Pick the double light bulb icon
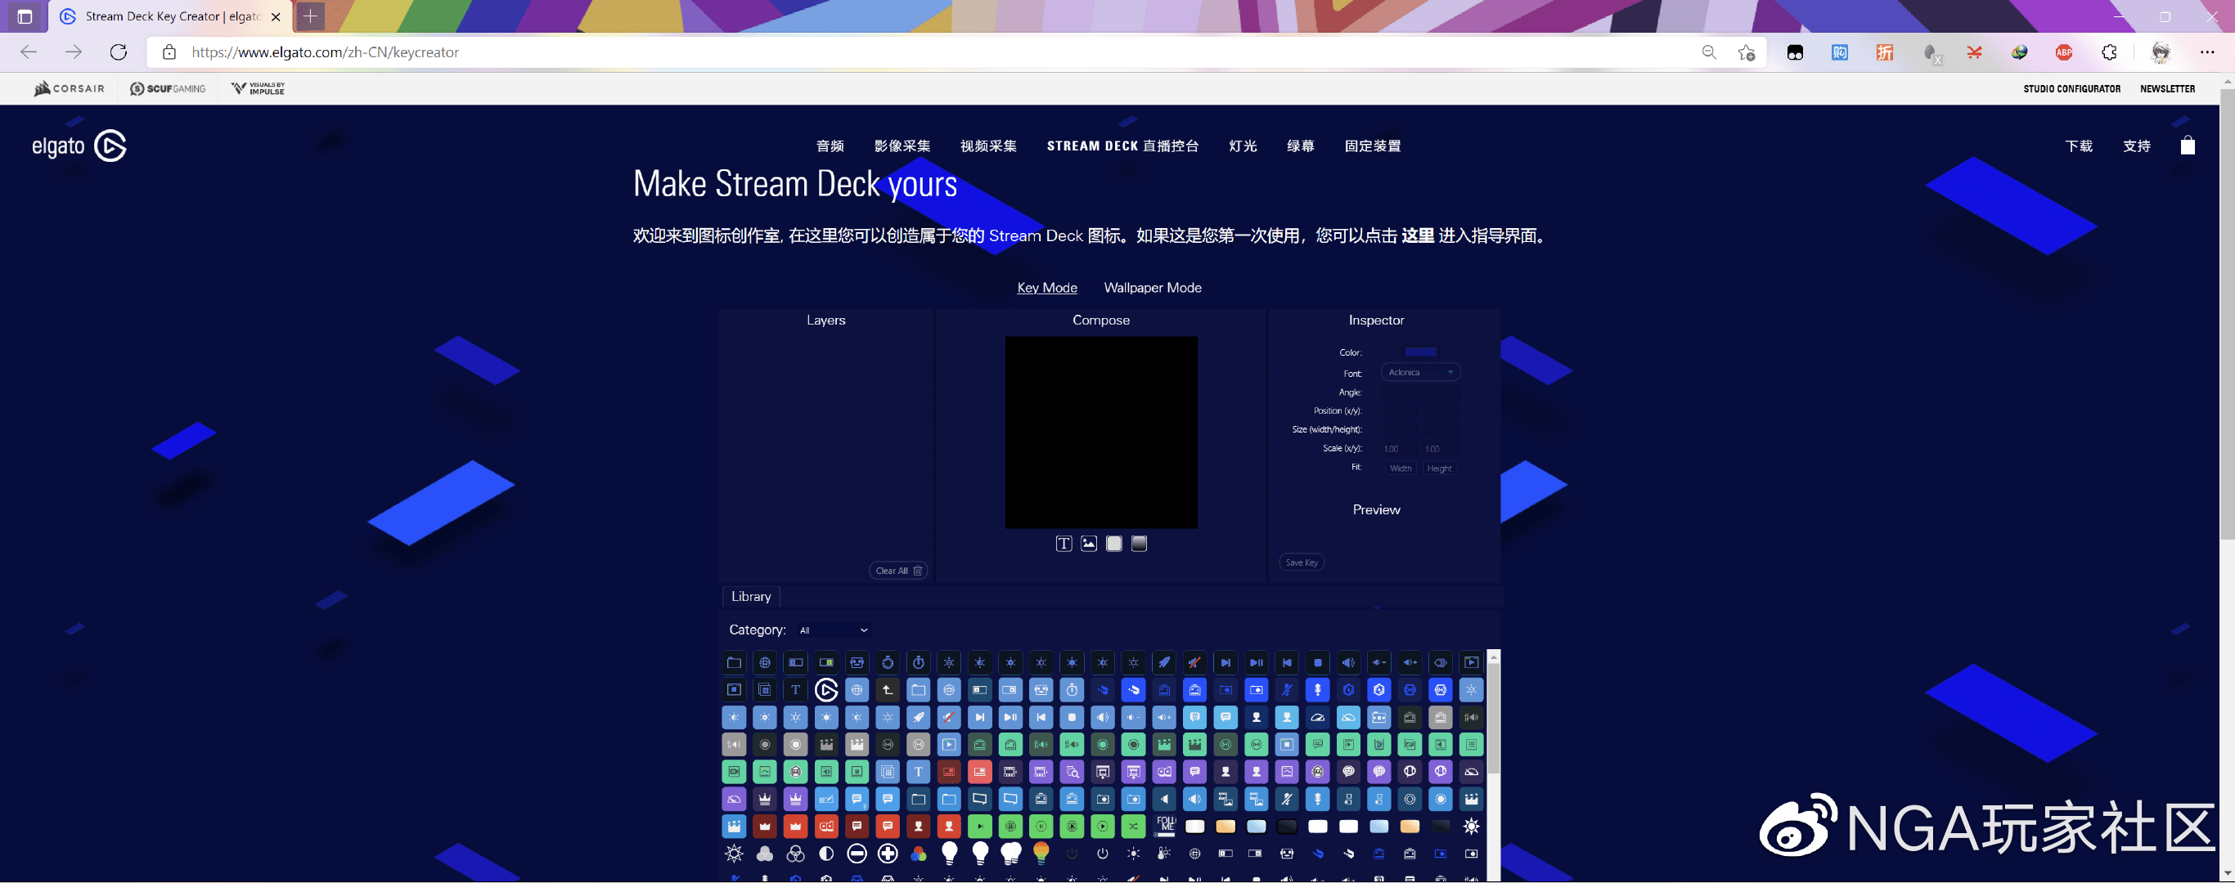 point(1011,854)
